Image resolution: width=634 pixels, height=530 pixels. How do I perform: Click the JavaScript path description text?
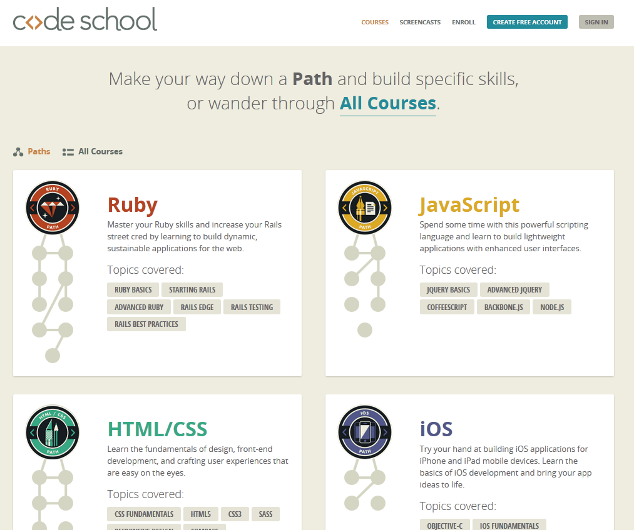click(504, 236)
